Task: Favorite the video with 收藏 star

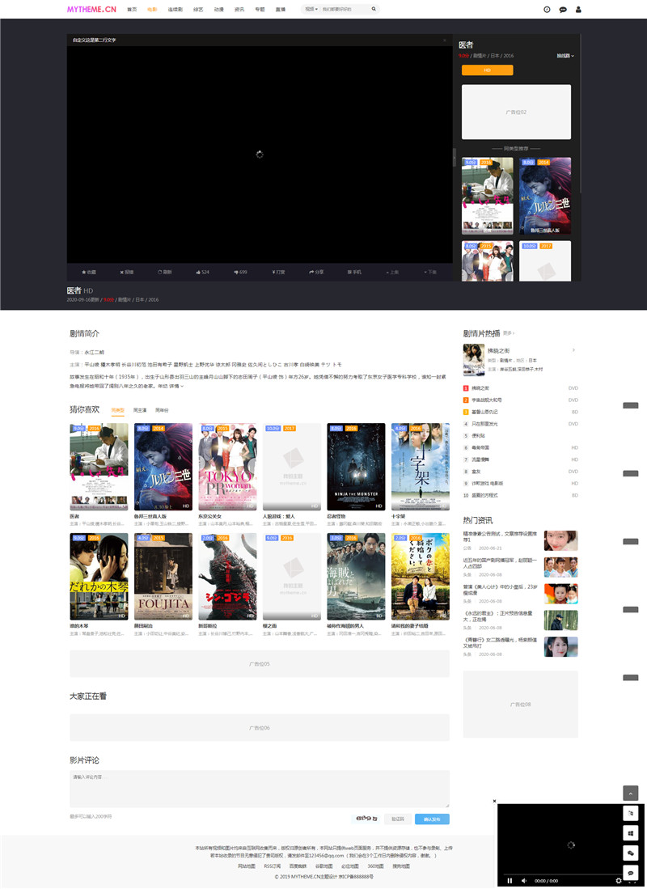Action: [x=88, y=272]
